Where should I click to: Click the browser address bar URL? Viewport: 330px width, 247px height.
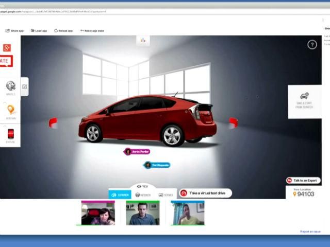53,11
